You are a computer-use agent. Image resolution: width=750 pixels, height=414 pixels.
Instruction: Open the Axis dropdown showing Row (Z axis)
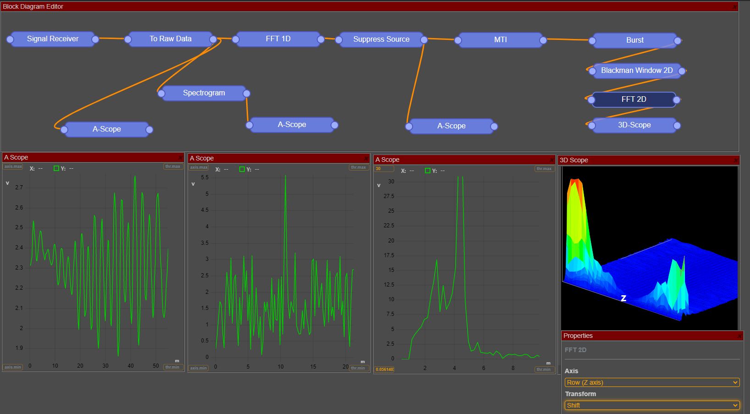[652, 382]
